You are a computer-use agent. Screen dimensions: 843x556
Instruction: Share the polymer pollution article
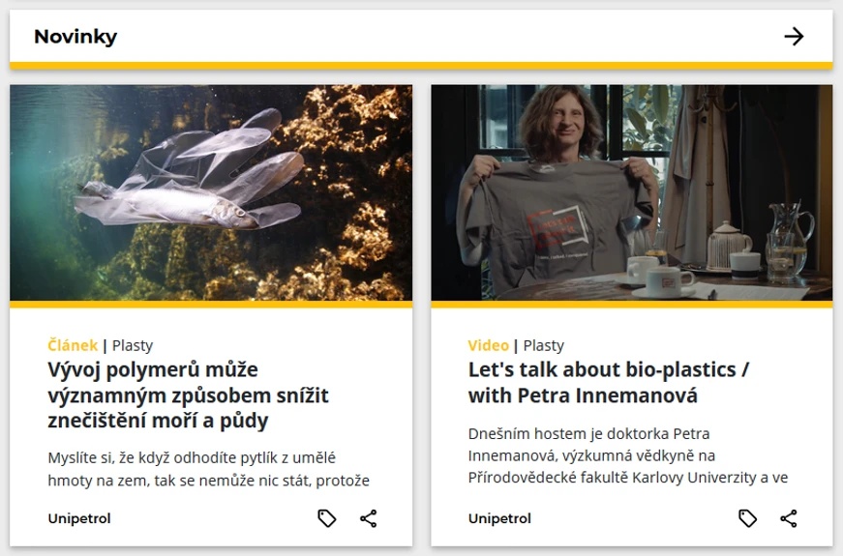[369, 518]
